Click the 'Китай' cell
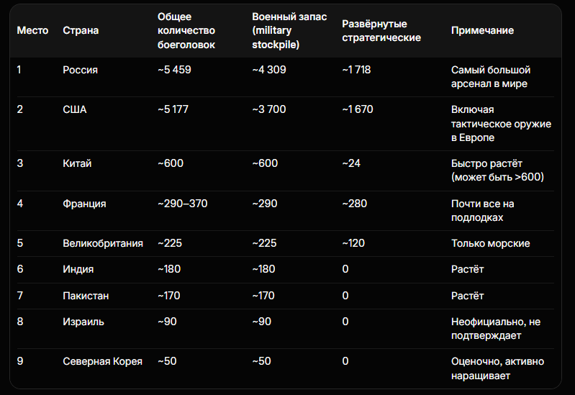The width and height of the screenshot is (575, 395). tap(77, 163)
